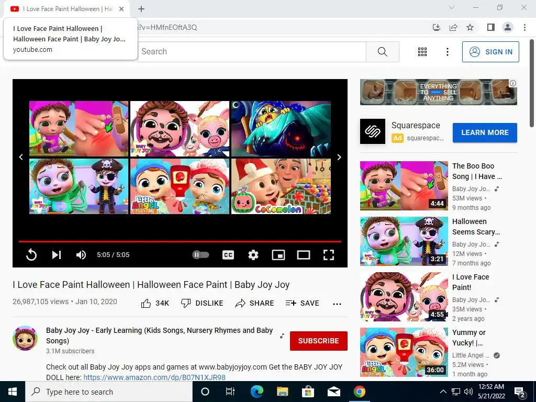Show next end-screen suggestions with right arrow

click(339, 157)
